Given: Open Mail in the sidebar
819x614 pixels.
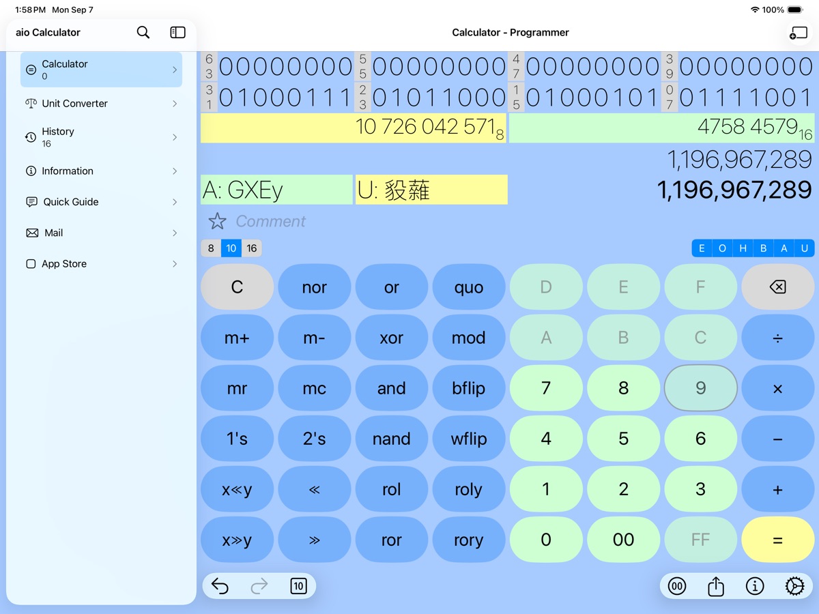Looking at the screenshot, I should coord(101,233).
